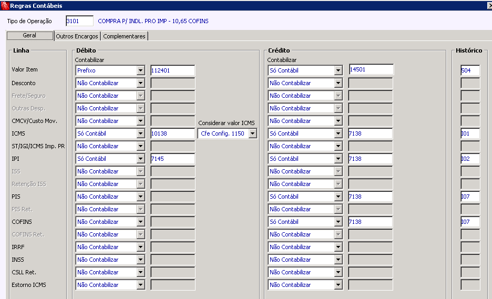Click the Valor Item débito account field 112401
The width and height of the screenshot is (492, 299).
[172, 70]
